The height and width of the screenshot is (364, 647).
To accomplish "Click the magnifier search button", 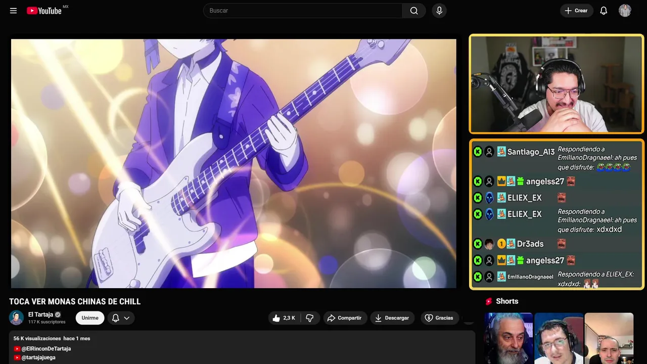I will coord(414,11).
